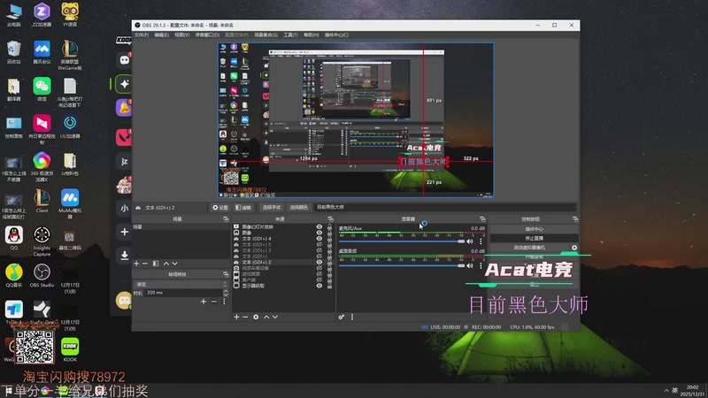This screenshot has height=398, width=708.
Task: Open scene filters icon in scenes panel
Action: [156, 264]
